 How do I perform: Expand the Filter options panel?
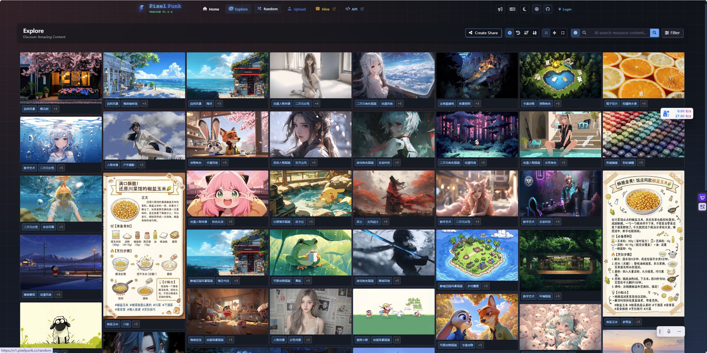672,33
